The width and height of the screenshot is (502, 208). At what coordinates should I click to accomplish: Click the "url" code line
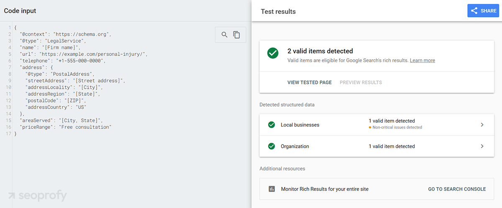[84, 54]
